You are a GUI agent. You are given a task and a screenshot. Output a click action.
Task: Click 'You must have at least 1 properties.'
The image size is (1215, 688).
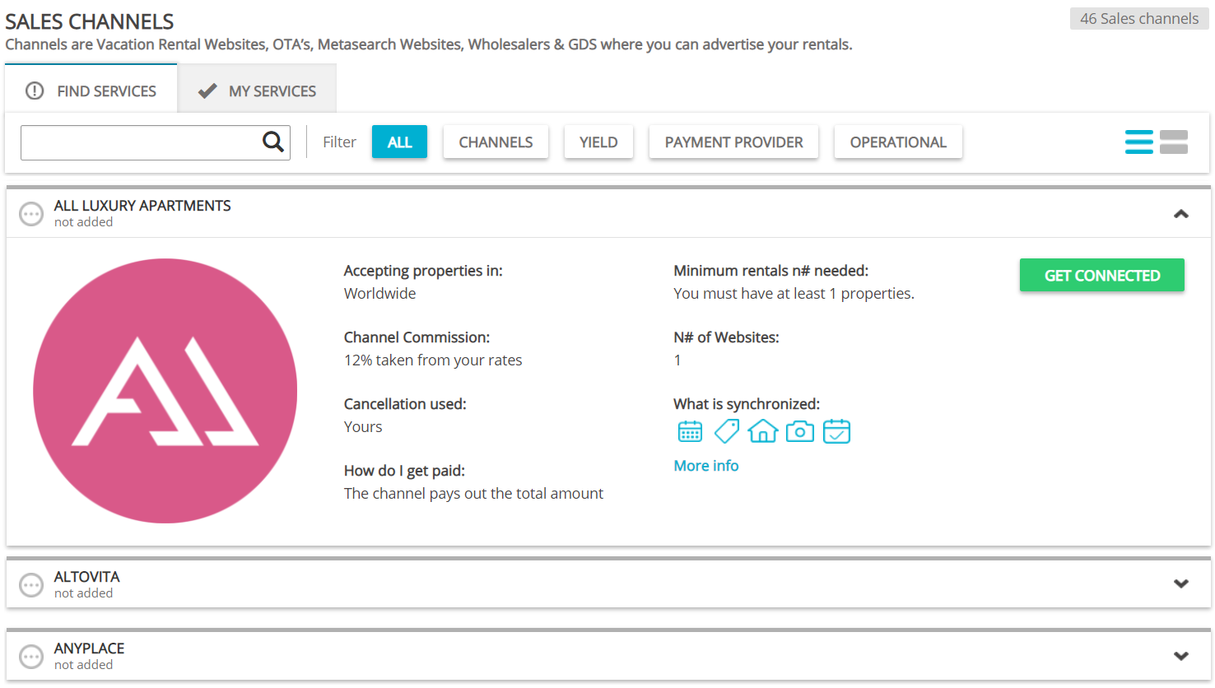point(794,294)
